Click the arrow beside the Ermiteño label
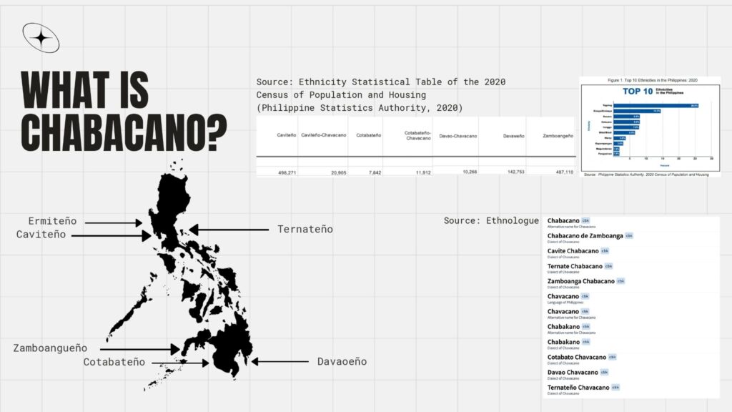732x412 pixels. click(x=115, y=223)
